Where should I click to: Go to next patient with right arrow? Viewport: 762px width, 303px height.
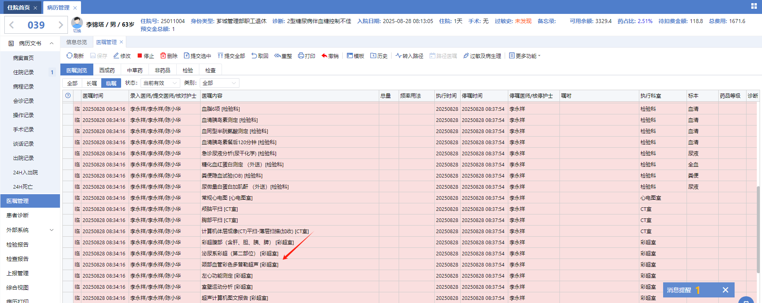pos(61,25)
